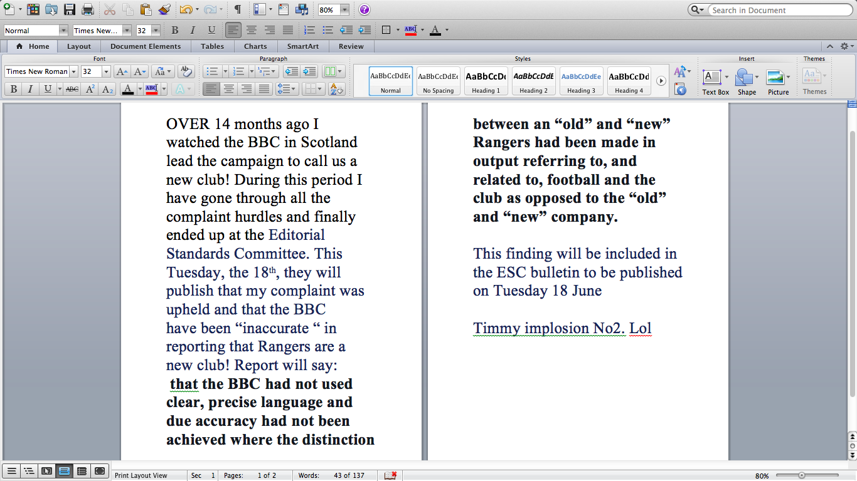This screenshot has height=481, width=857.
Task: Open the Sidebar pane icon
Action: tap(260, 9)
